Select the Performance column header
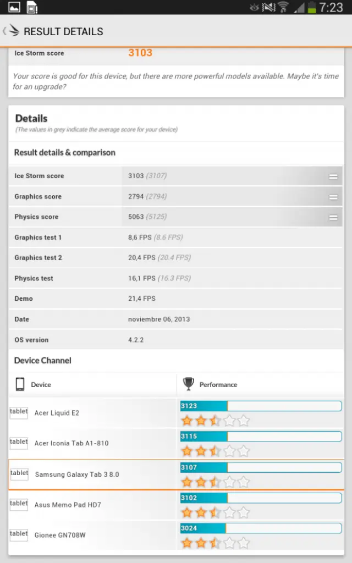The width and height of the screenshot is (352, 563). point(218,385)
